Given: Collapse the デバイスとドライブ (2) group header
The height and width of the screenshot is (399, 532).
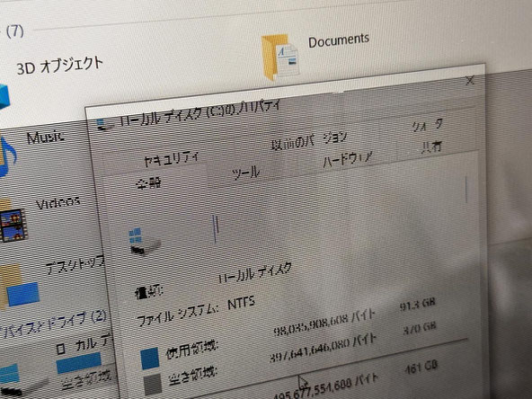Looking at the screenshot, I should 54,325.
